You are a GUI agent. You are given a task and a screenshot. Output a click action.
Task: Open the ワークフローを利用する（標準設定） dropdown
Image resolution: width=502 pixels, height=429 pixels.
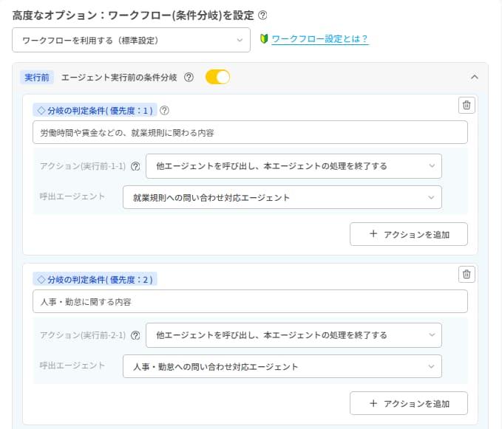click(x=132, y=40)
